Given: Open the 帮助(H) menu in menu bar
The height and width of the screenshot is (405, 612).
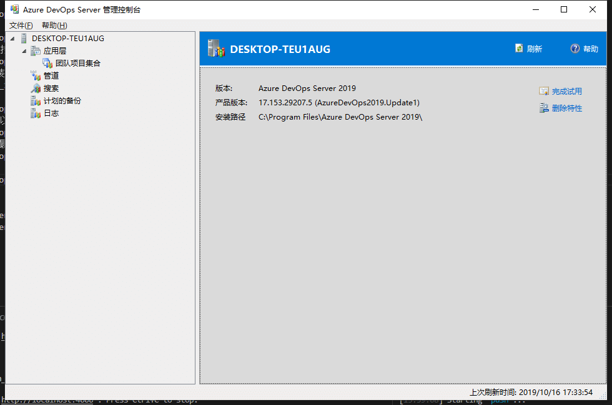Looking at the screenshot, I should (54, 26).
